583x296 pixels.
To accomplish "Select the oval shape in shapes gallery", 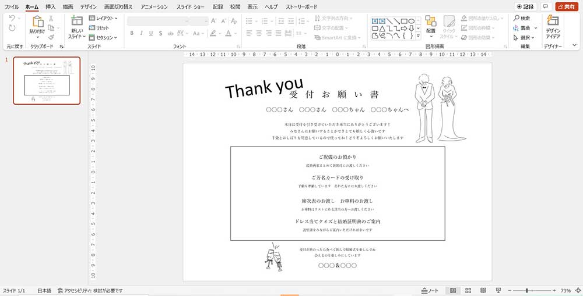I will coord(411,21).
